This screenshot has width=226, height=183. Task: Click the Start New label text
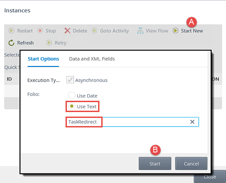(x=192, y=31)
